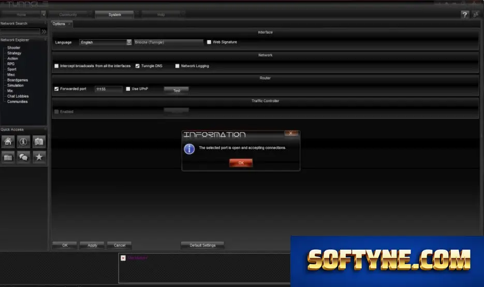
Task: Click the network search go arrows
Action: 44,31
